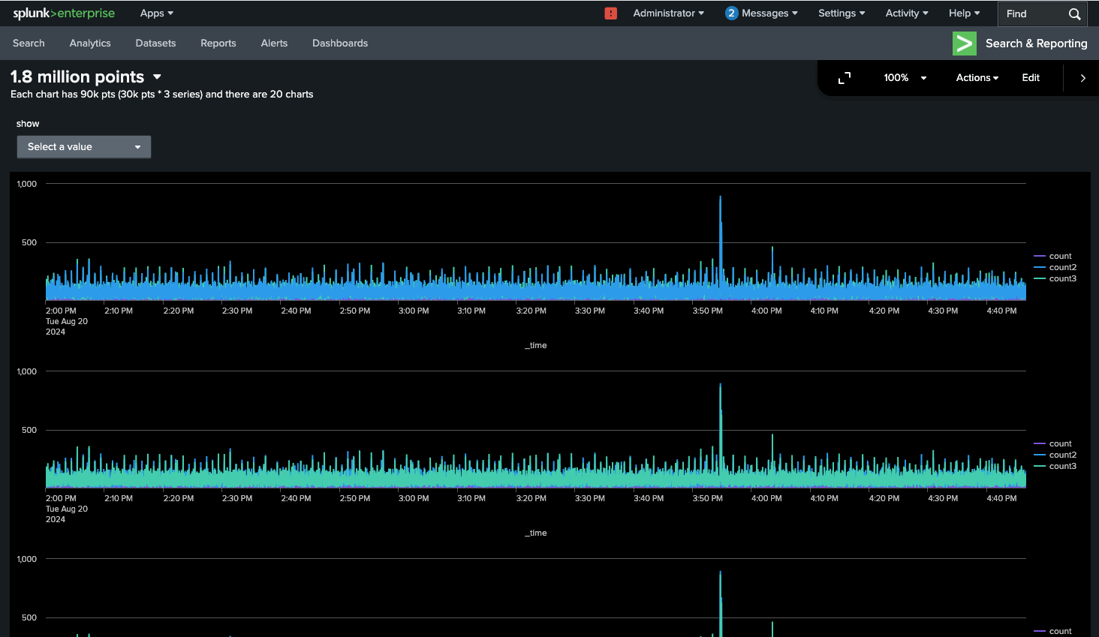Click the Edit dashboard button
The height and width of the screenshot is (637, 1099).
tap(1031, 78)
